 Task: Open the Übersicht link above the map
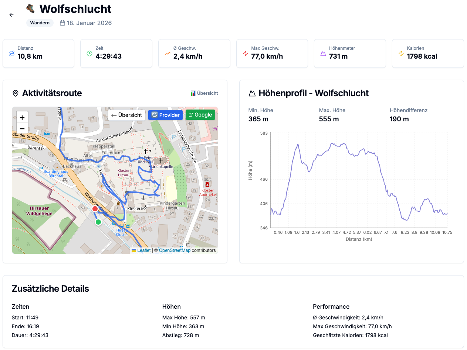coord(204,93)
